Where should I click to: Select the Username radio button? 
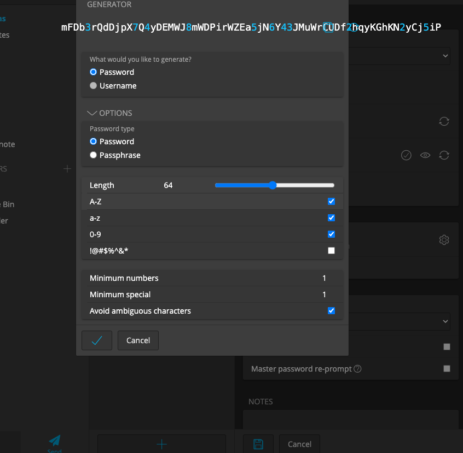click(x=93, y=85)
